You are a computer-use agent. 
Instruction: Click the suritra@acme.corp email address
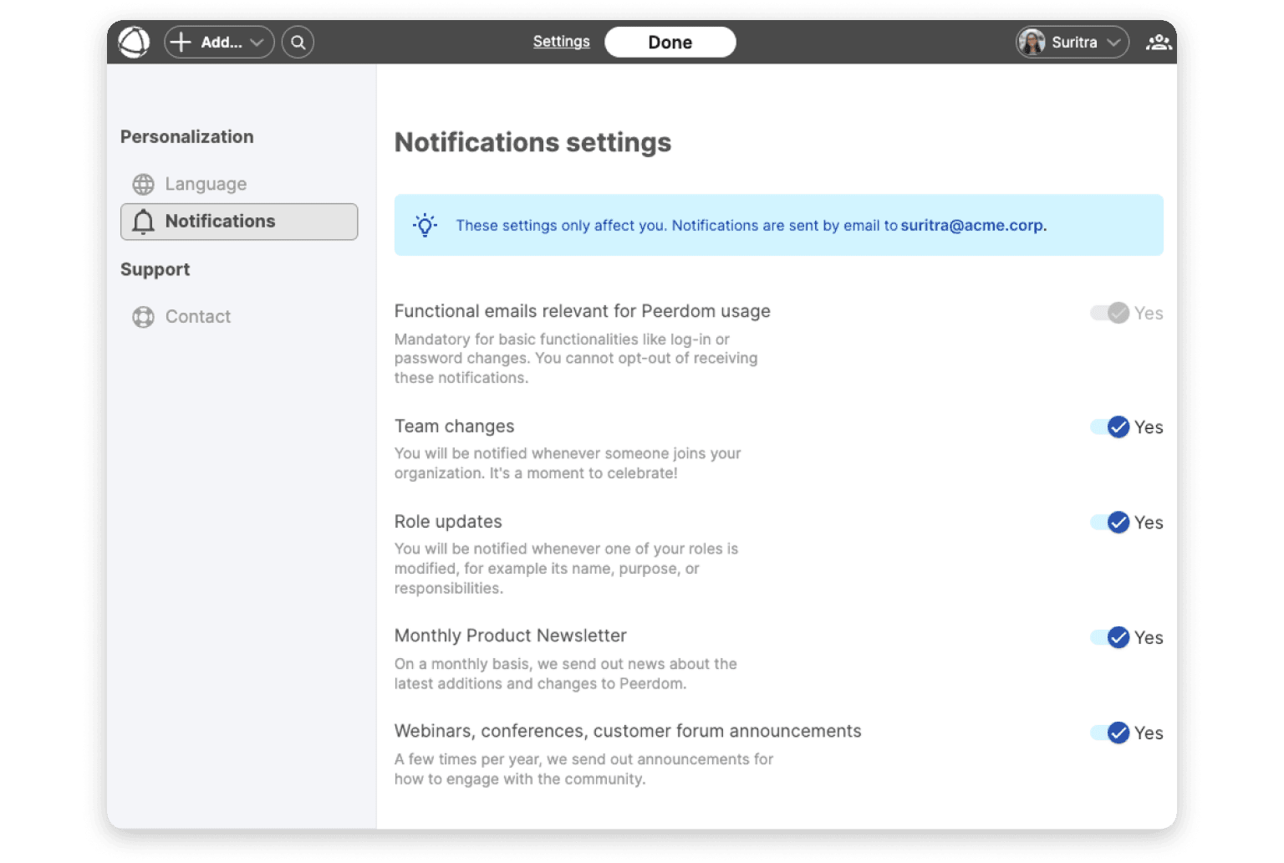(972, 225)
